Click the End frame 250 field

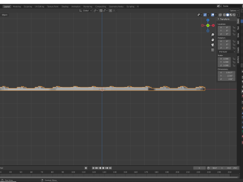point(232,168)
